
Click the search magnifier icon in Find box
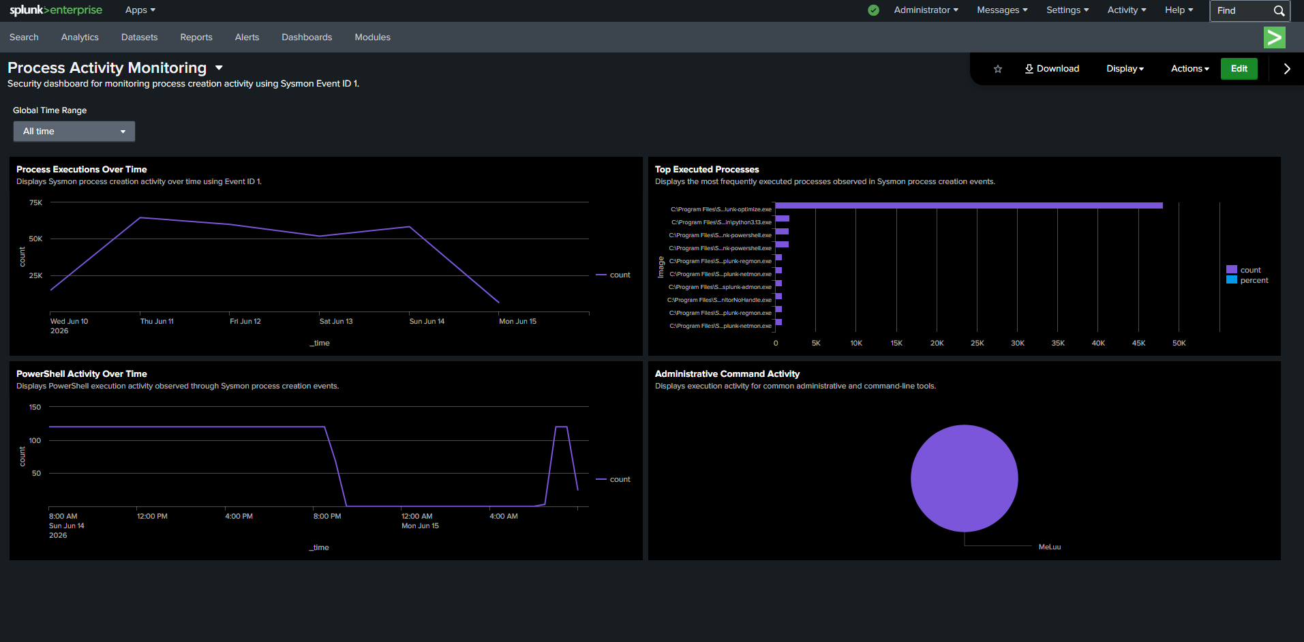click(1279, 11)
